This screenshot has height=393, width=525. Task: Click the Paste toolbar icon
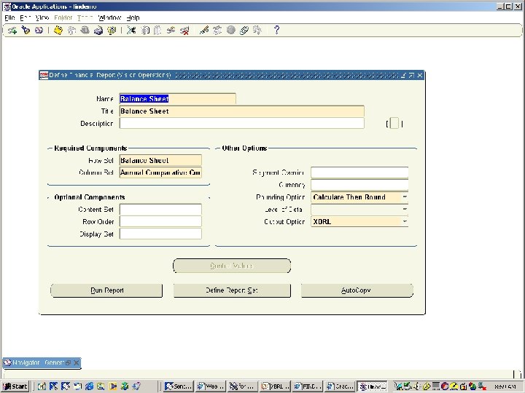click(x=157, y=31)
